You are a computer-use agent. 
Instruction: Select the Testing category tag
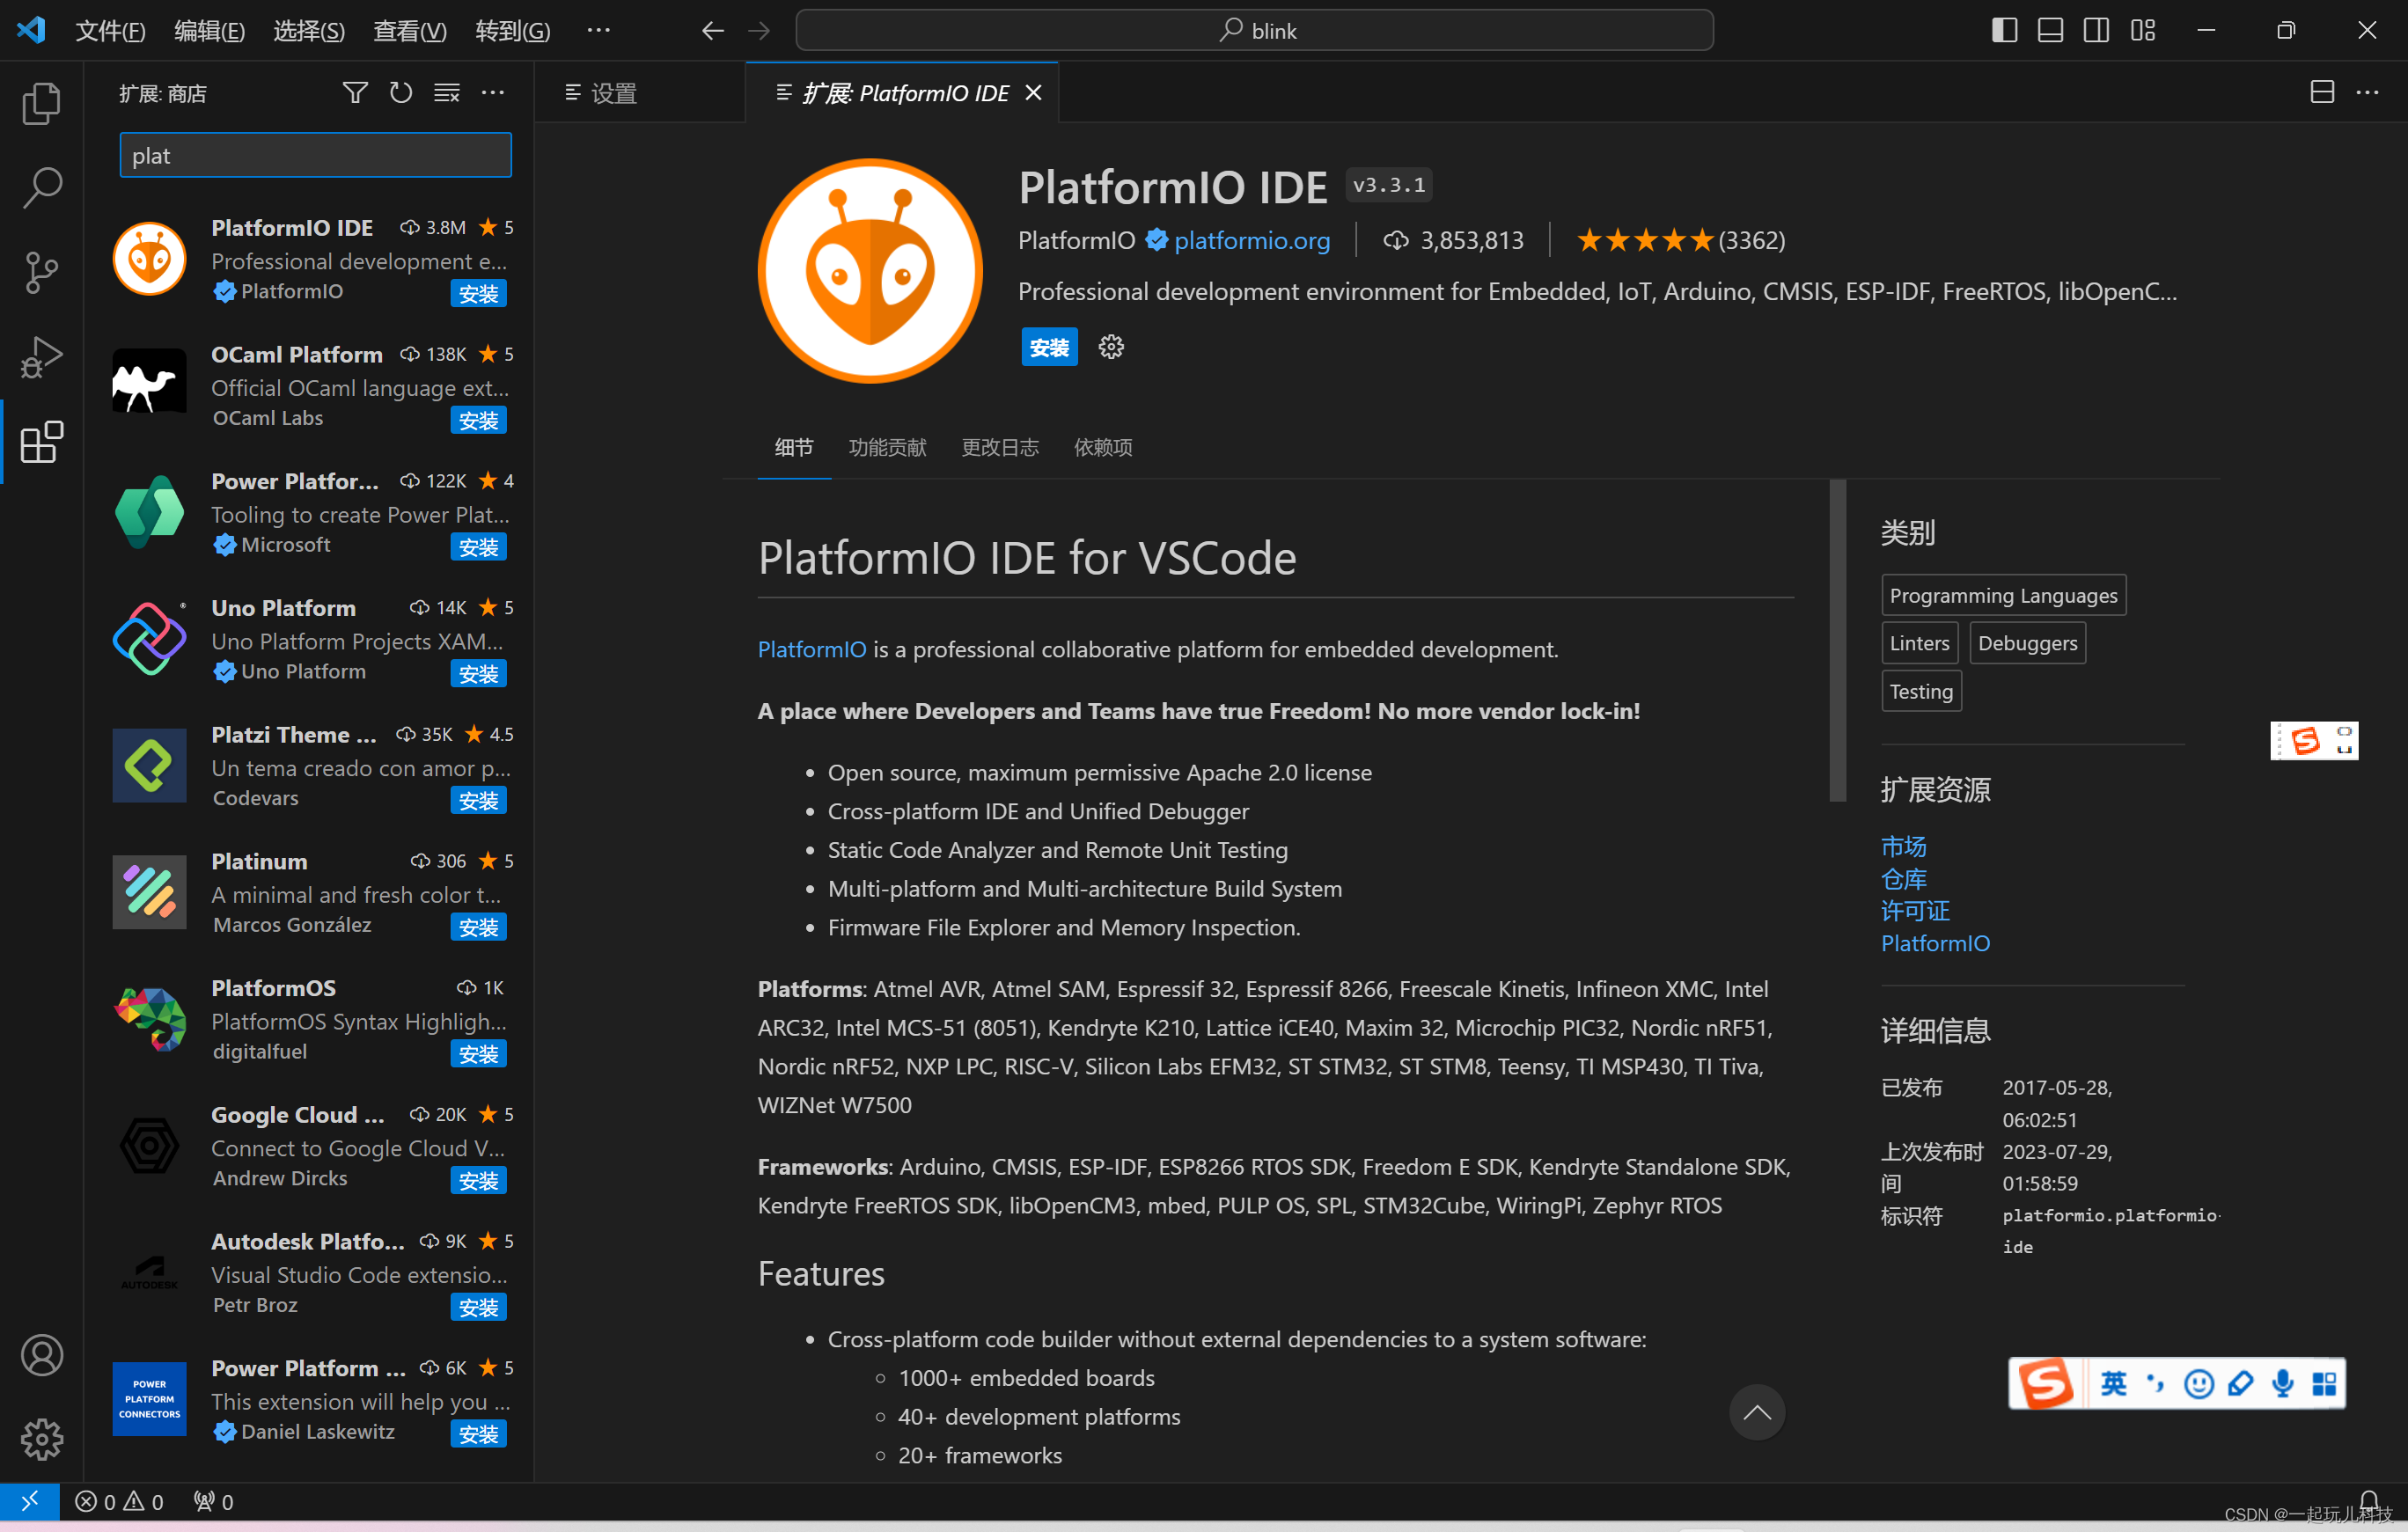(x=1921, y=691)
